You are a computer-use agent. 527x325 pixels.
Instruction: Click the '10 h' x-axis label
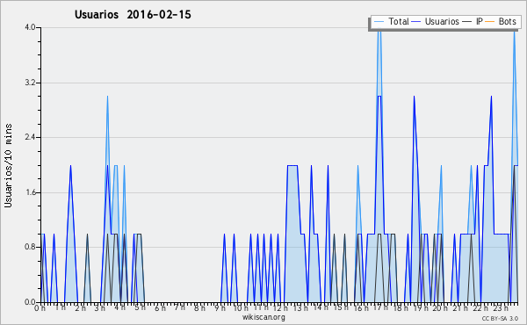click(241, 307)
